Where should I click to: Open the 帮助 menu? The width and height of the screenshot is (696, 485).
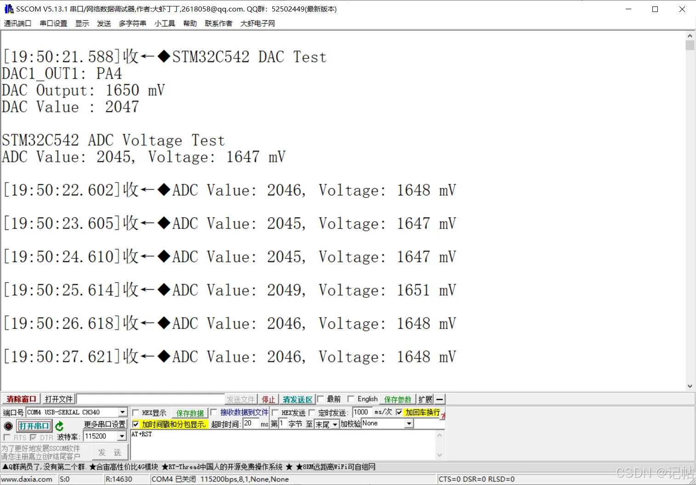point(190,23)
